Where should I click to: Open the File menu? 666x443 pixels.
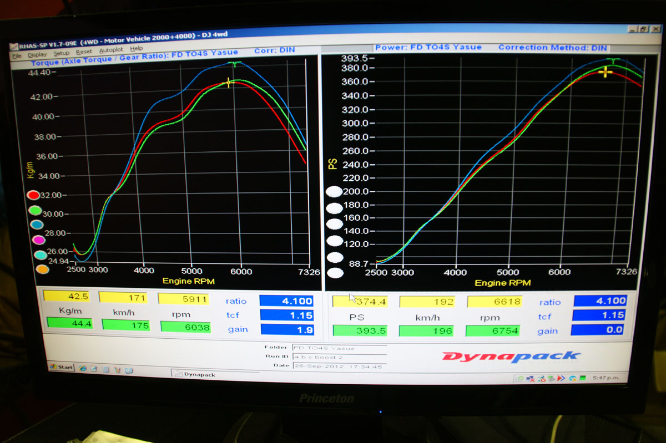click(17, 55)
